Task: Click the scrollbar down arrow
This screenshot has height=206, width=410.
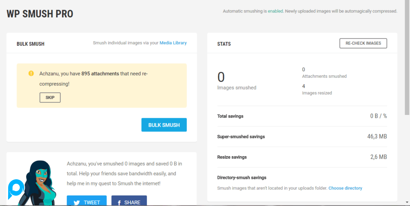Action: pyautogui.click(x=407, y=202)
